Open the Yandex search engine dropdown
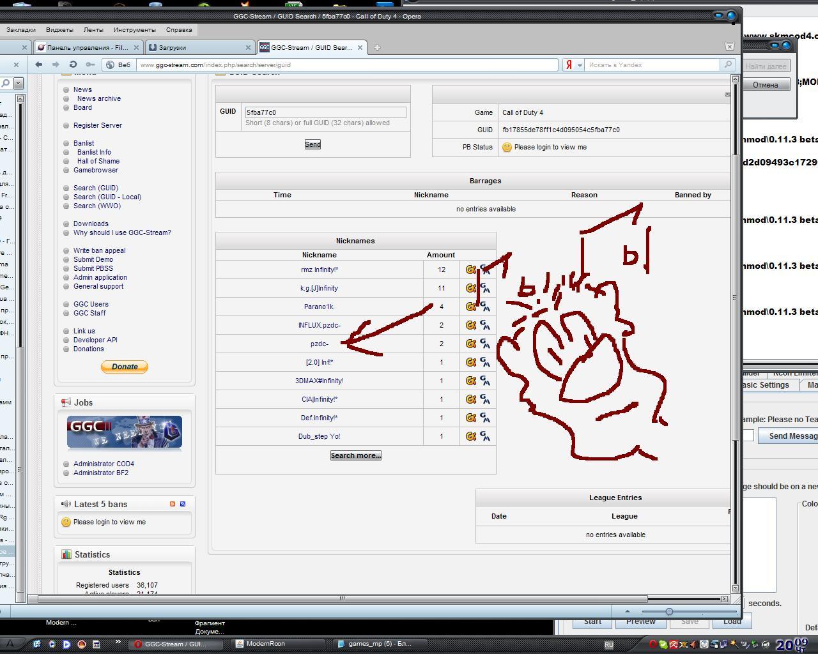The image size is (818, 654). (580, 65)
